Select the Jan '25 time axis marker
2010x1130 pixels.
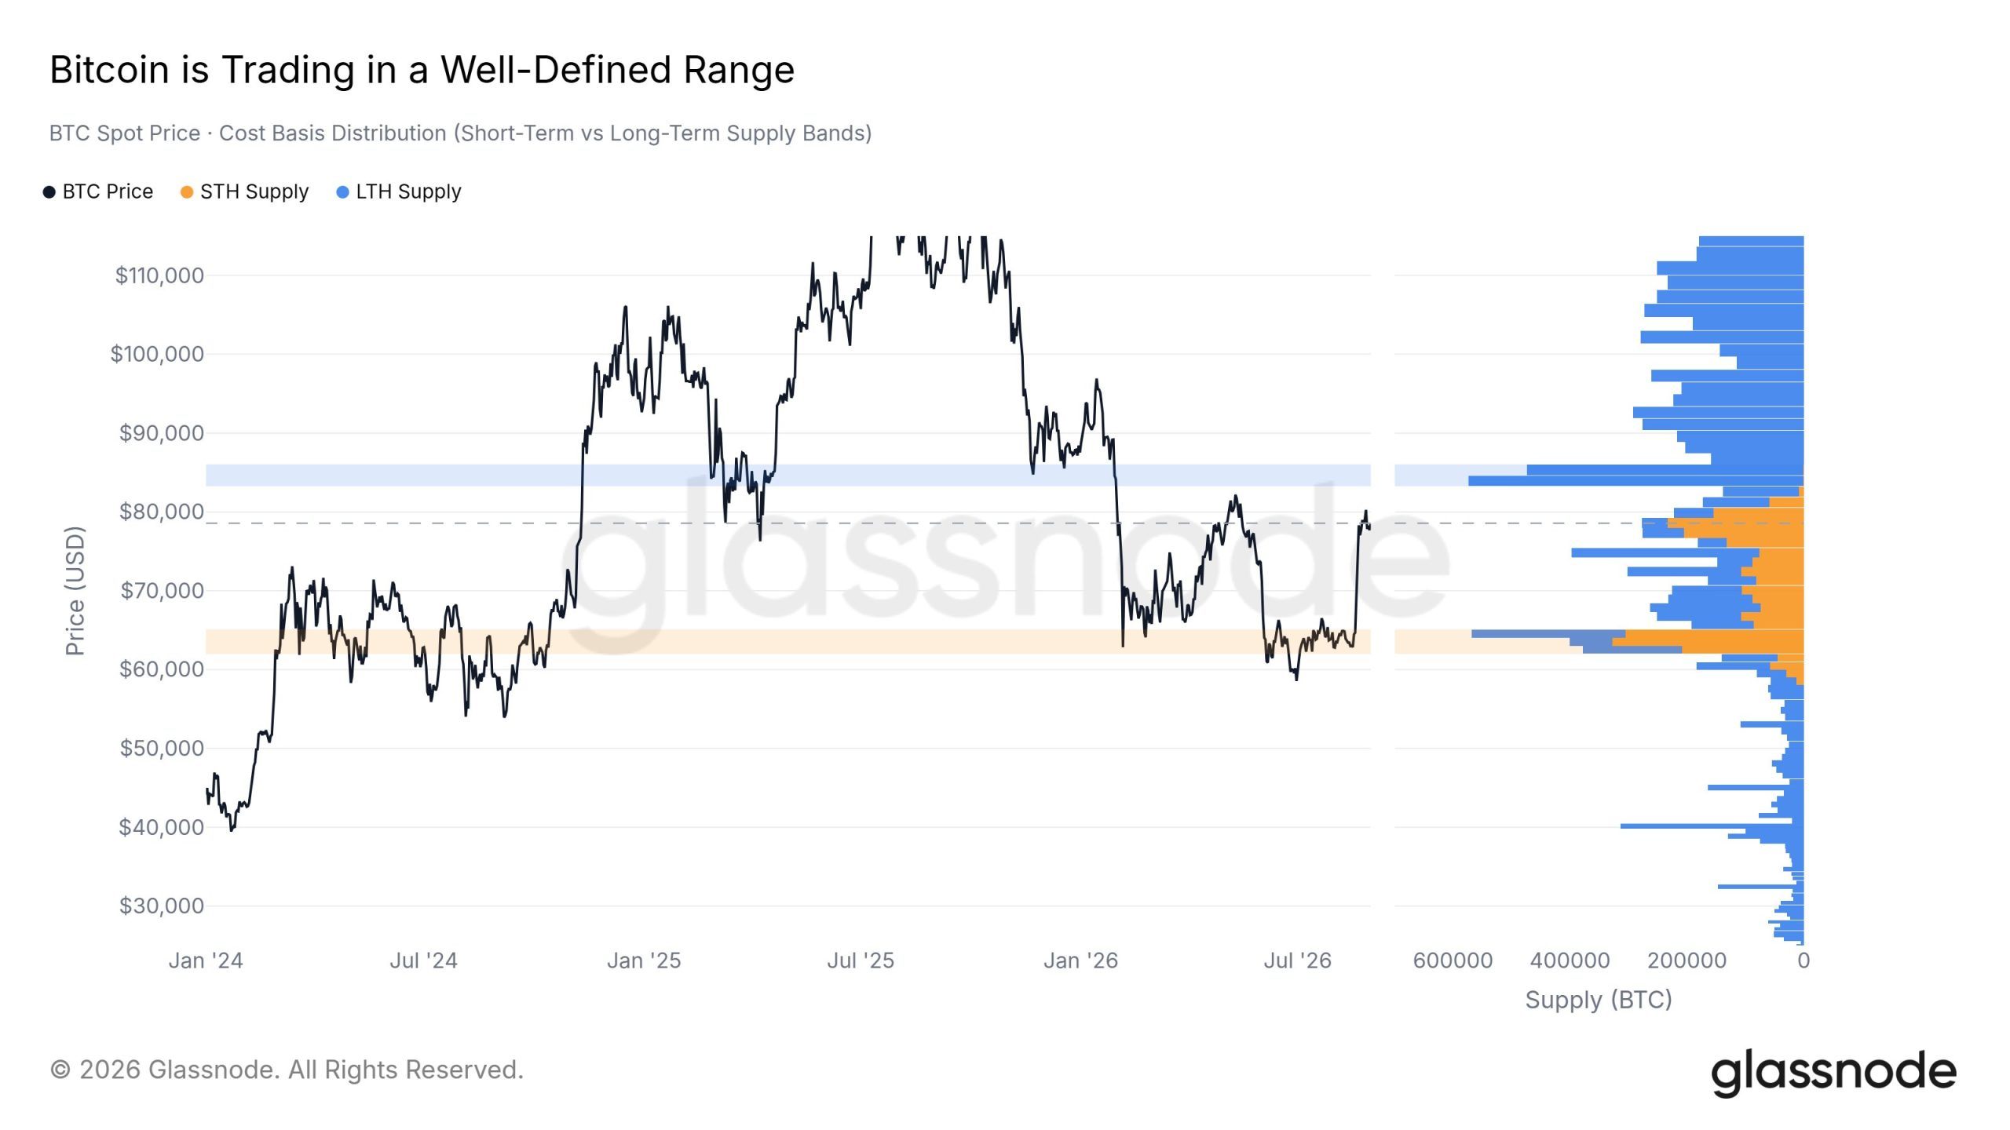[x=644, y=960]
